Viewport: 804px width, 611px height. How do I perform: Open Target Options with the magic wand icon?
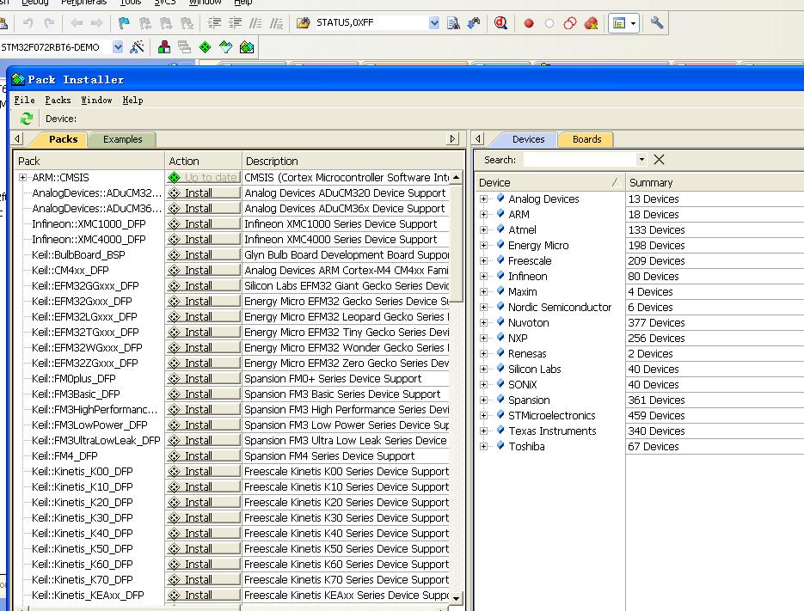137,47
